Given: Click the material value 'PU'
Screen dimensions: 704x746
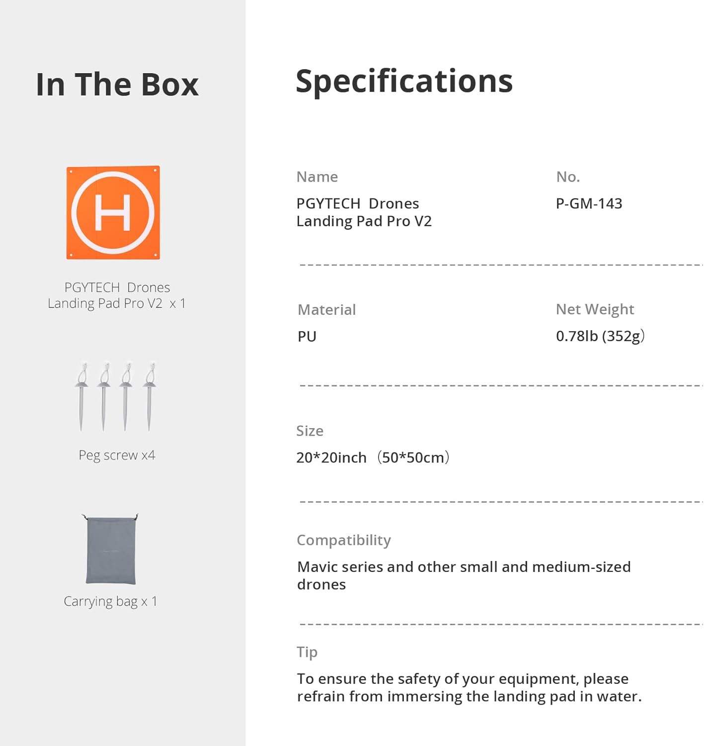Looking at the screenshot, I should pyautogui.click(x=307, y=337).
